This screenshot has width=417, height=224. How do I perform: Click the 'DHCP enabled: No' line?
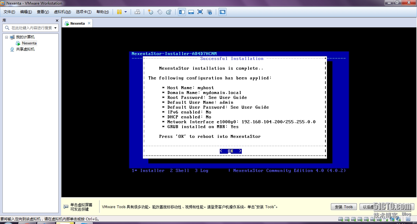point(187,117)
